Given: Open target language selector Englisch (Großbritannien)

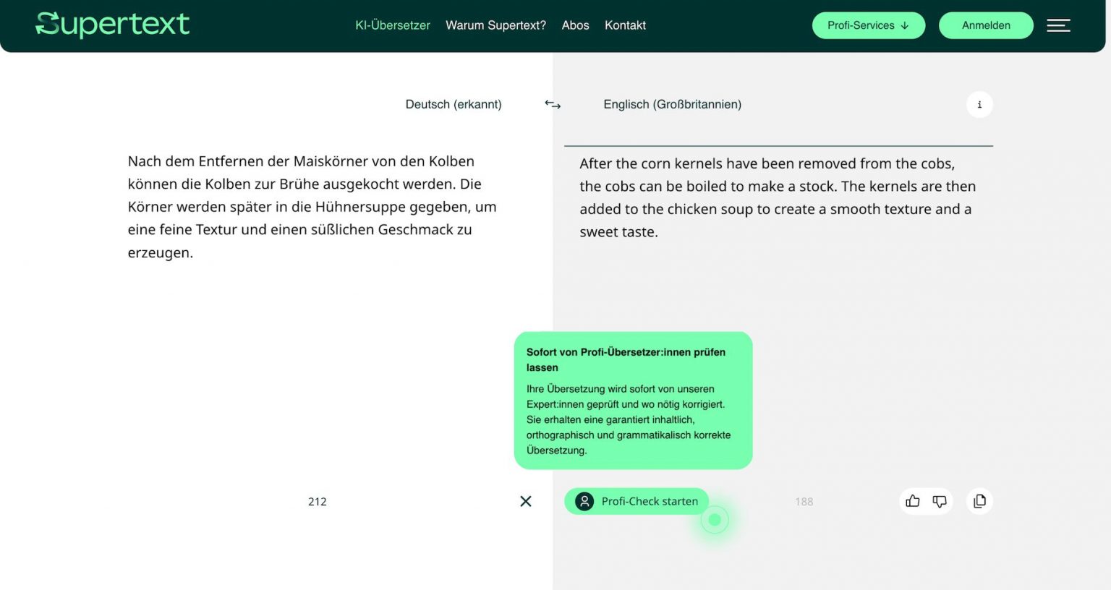Looking at the screenshot, I should click(x=672, y=104).
